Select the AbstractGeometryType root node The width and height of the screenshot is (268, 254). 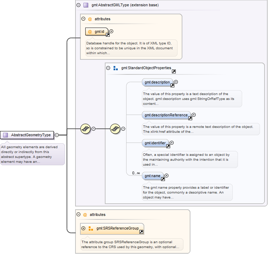point(28,135)
